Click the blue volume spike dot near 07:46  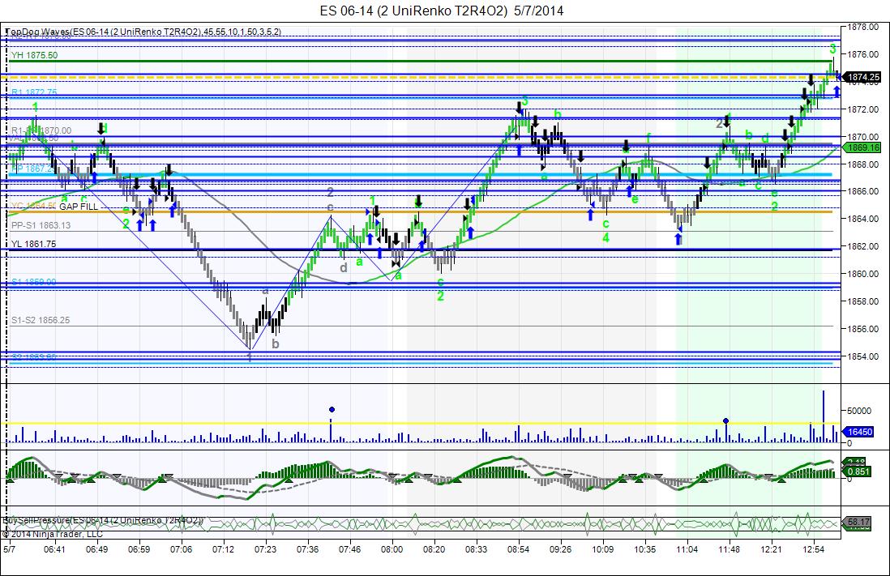pos(332,409)
